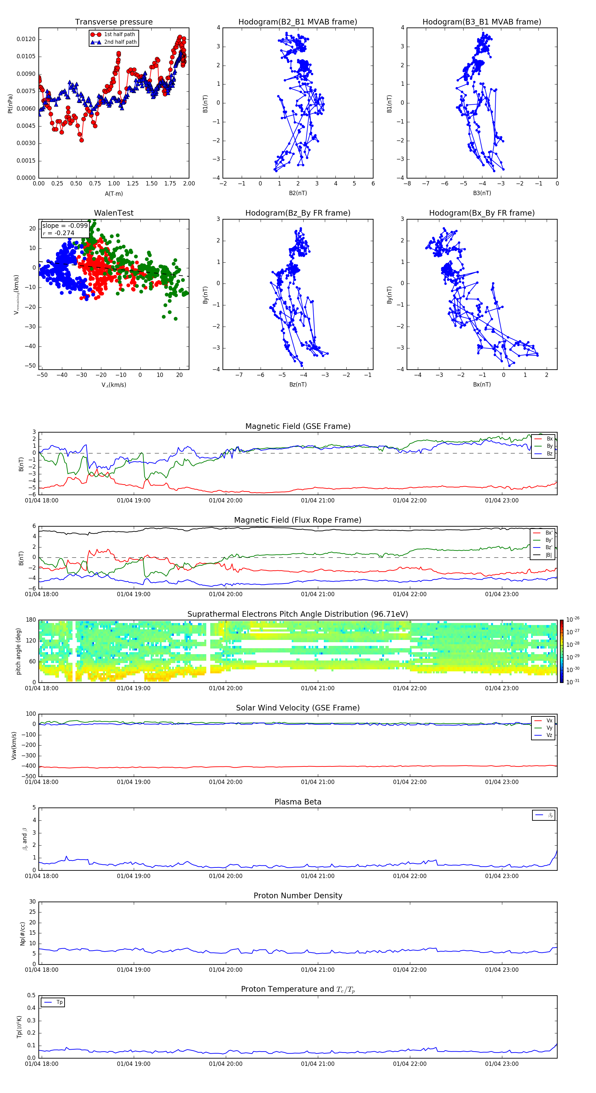Click 'Hodogram(Bz_By FR frame)' title

coord(298,213)
